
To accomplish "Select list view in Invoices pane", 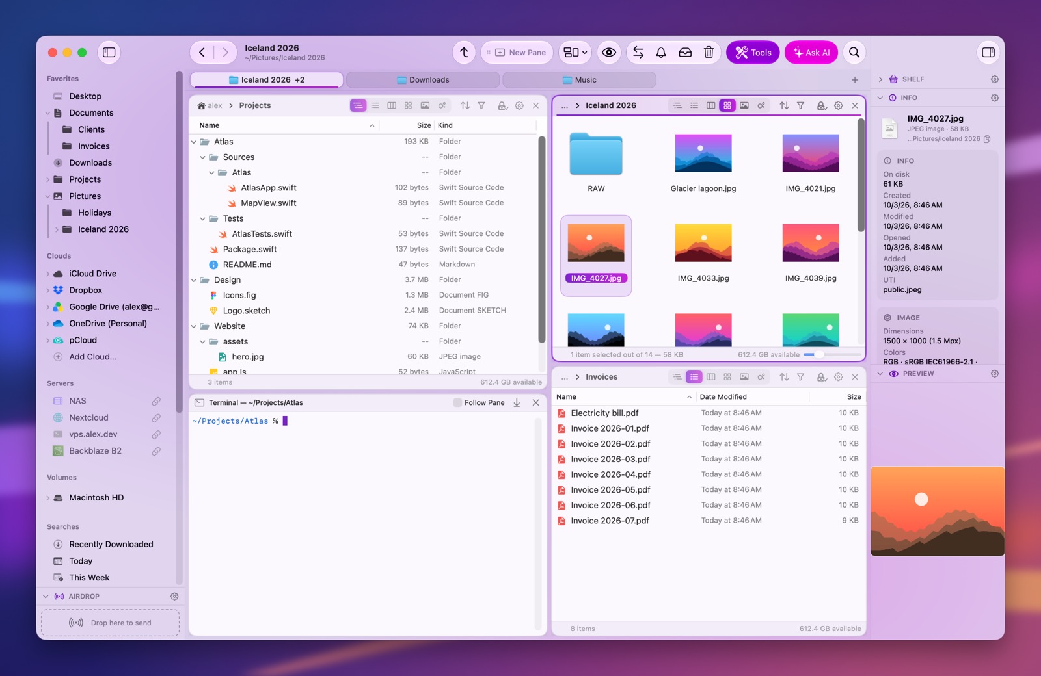I will (x=694, y=377).
